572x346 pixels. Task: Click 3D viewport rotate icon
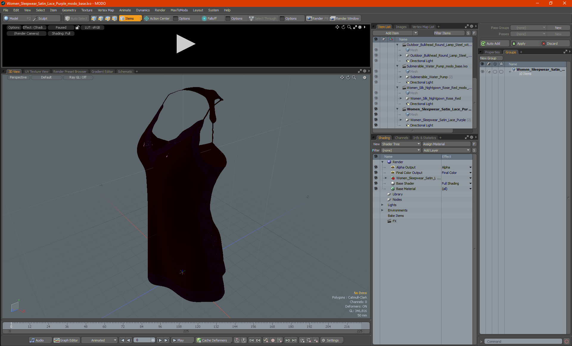click(348, 78)
